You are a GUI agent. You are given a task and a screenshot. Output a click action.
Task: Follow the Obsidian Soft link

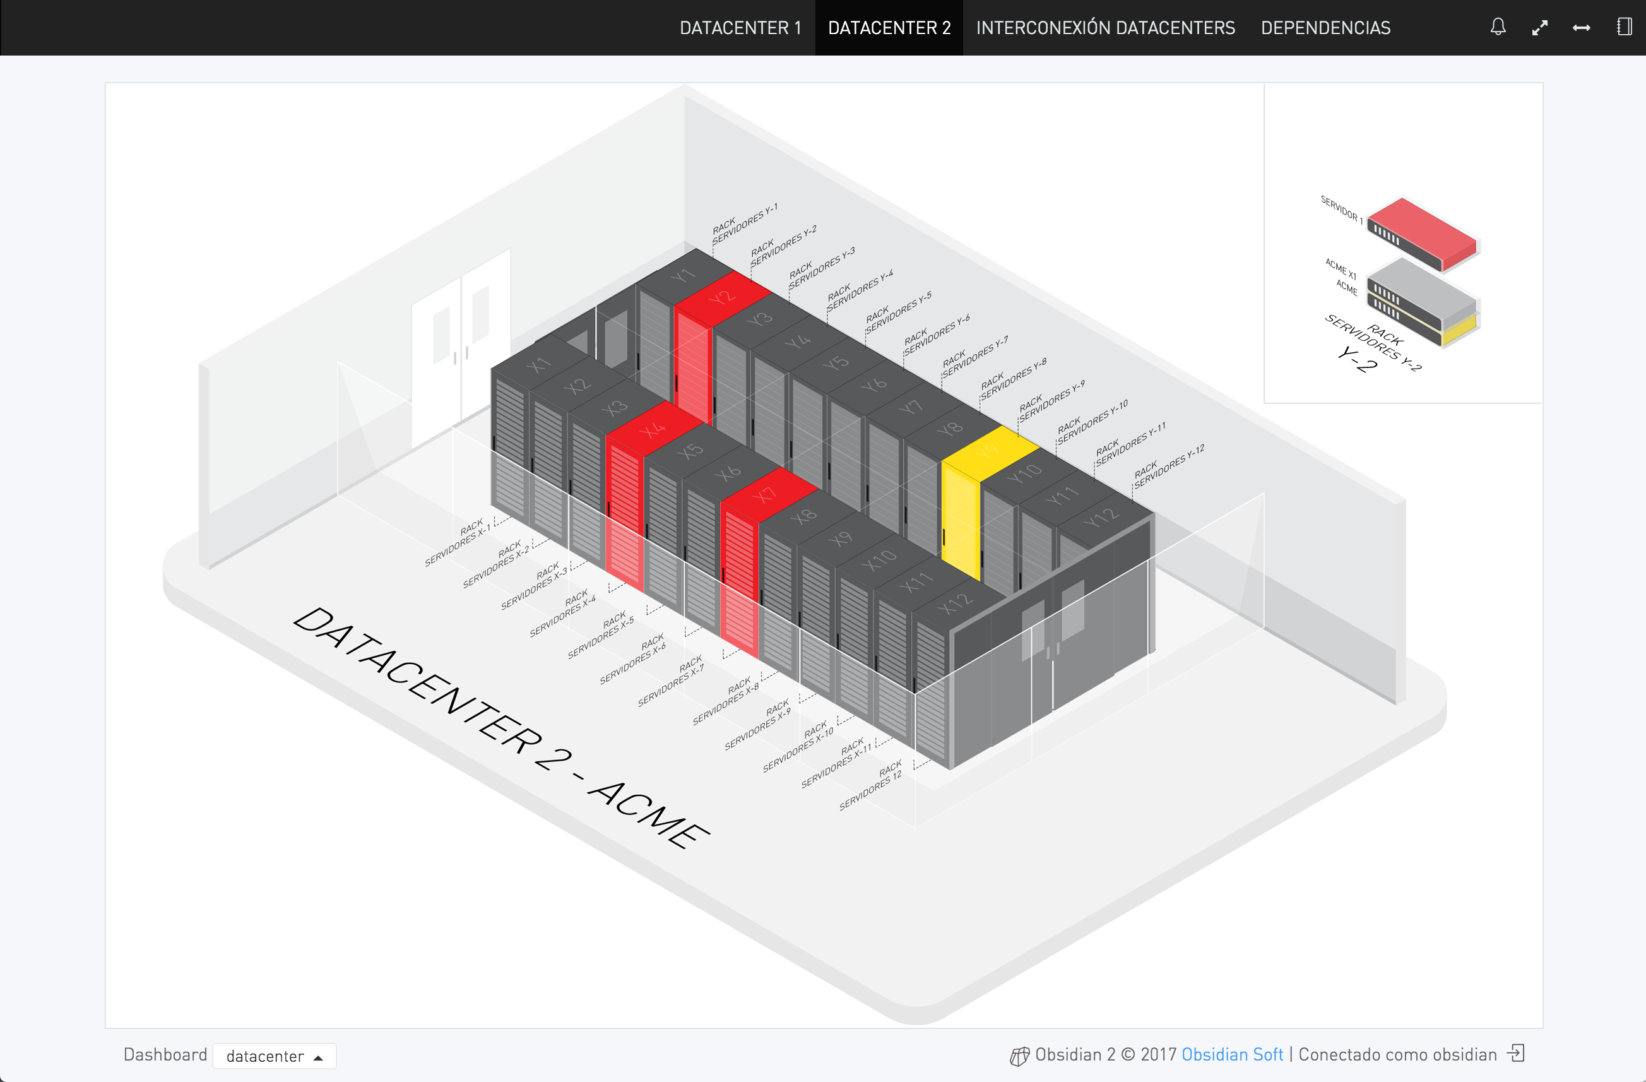(1232, 1054)
